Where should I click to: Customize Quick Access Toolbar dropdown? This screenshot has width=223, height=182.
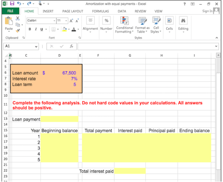[x=48, y=4]
